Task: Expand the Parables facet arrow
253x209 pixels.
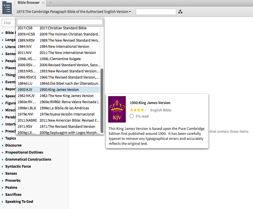Action: click(3, 117)
